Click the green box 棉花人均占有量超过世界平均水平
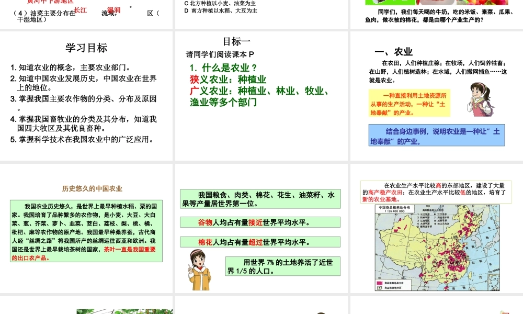Viewport: 523px width, 314px height. pyautogui.click(x=260, y=242)
